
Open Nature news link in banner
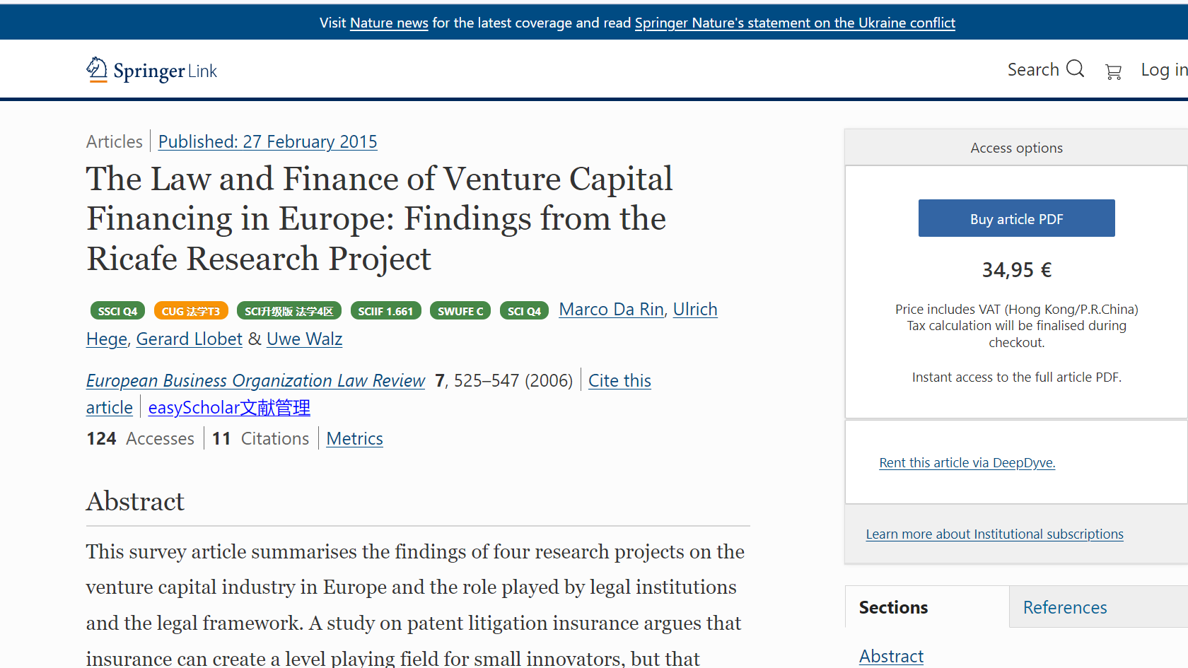[389, 23]
